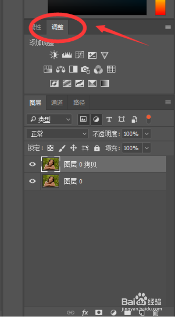Turn layer filtering on or off
The image size is (175, 317).
(148, 119)
